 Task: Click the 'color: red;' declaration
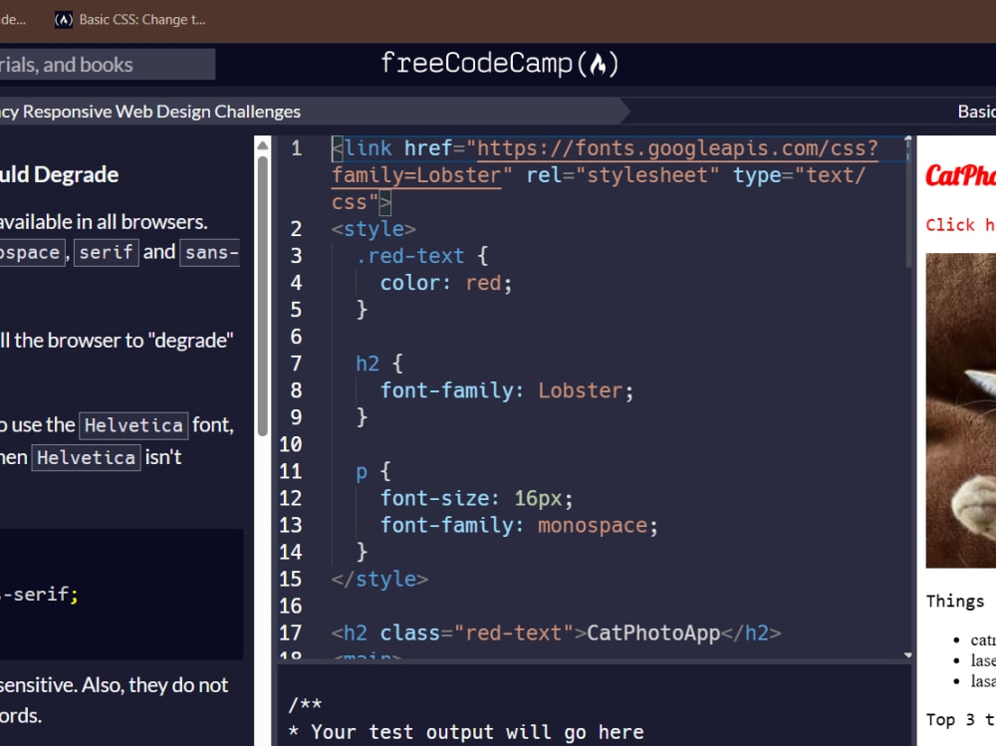[x=446, y=283]
